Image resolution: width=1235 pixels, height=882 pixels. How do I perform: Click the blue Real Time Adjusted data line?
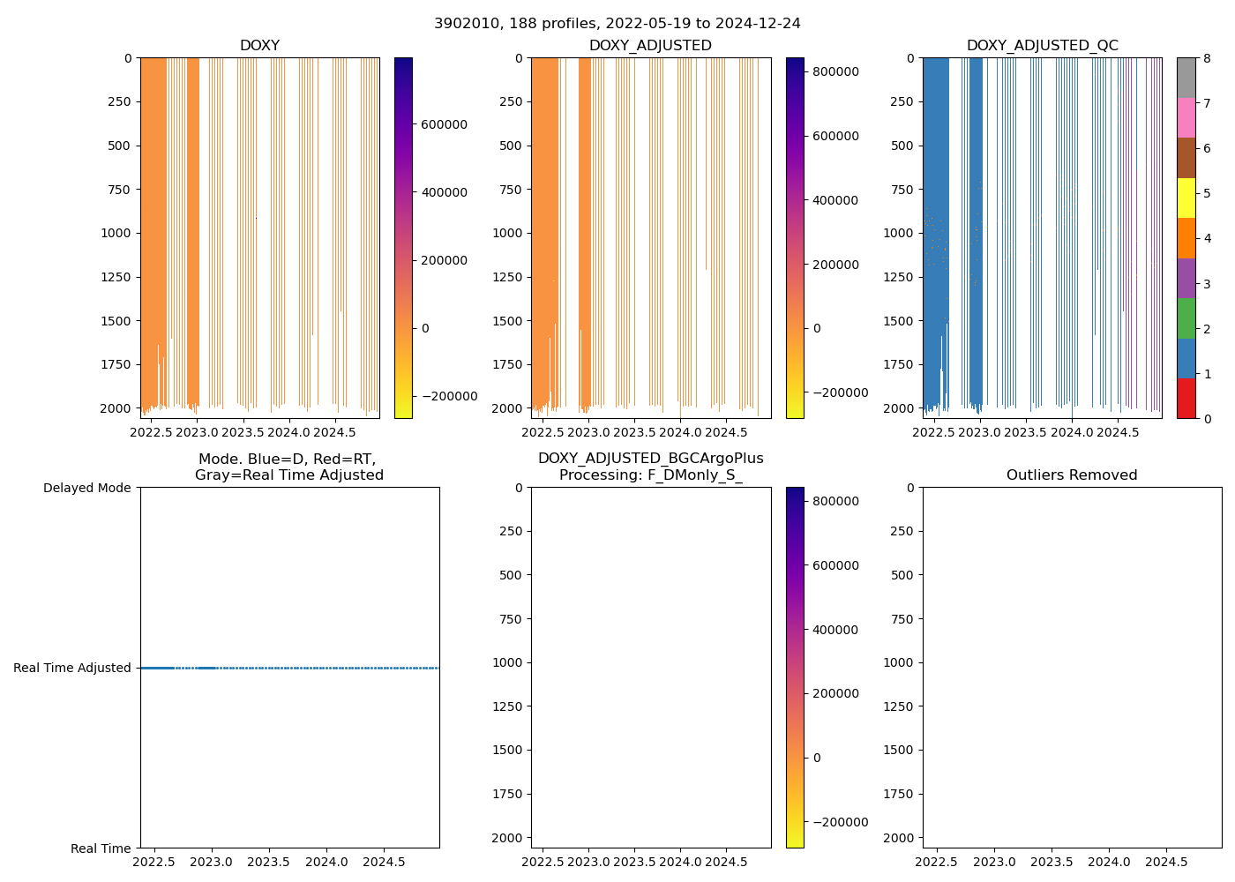[x=289, y=669]
